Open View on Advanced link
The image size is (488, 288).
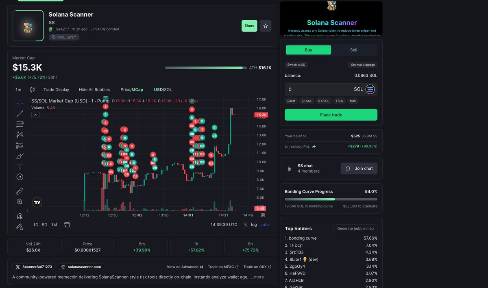185,267
